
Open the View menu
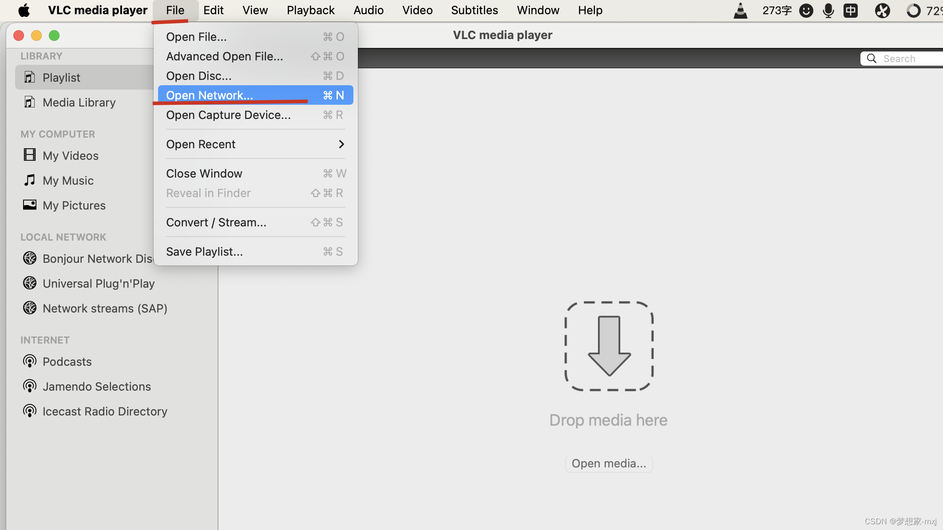click(255, 10)
